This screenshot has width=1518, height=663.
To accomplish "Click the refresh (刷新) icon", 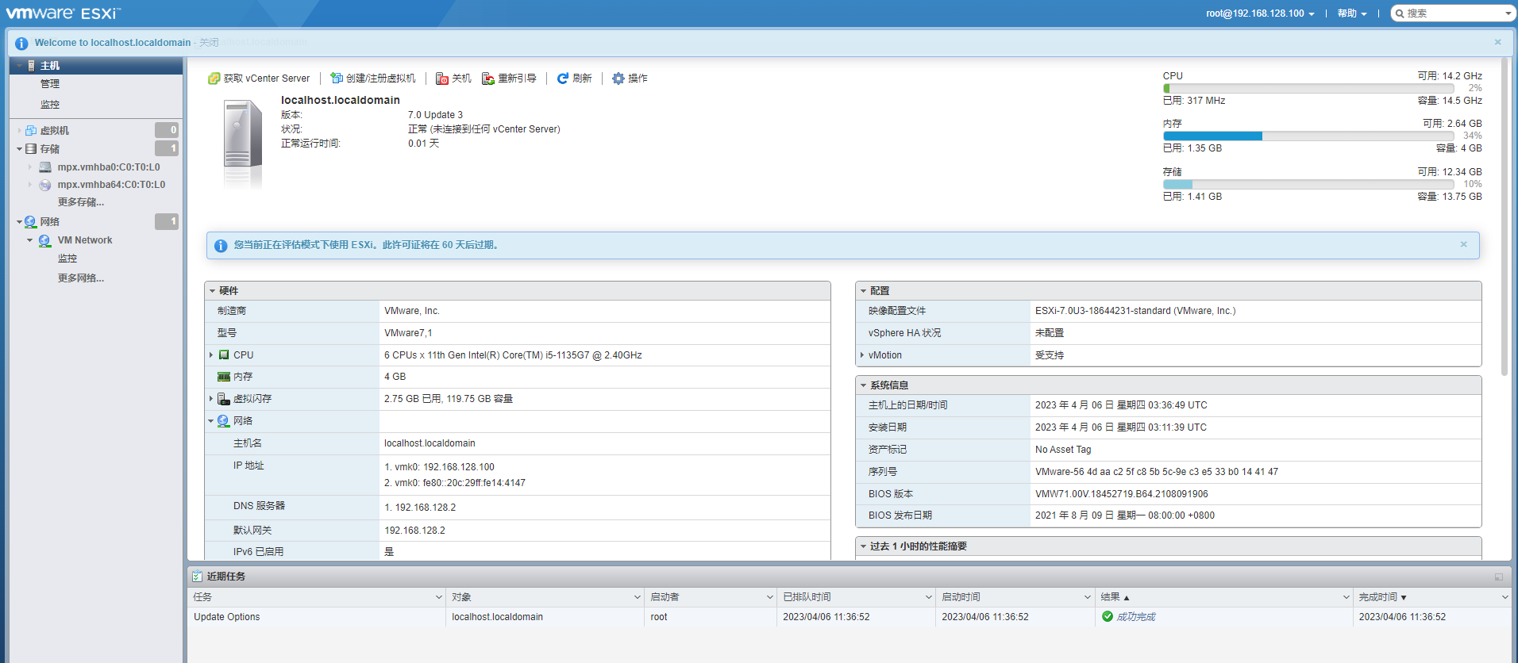I will coord(563,79).
